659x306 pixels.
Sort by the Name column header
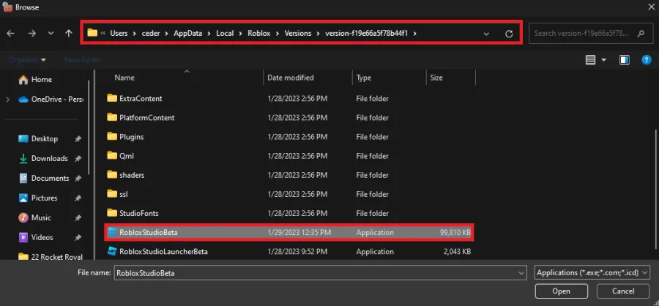click(x=124, y=78)
